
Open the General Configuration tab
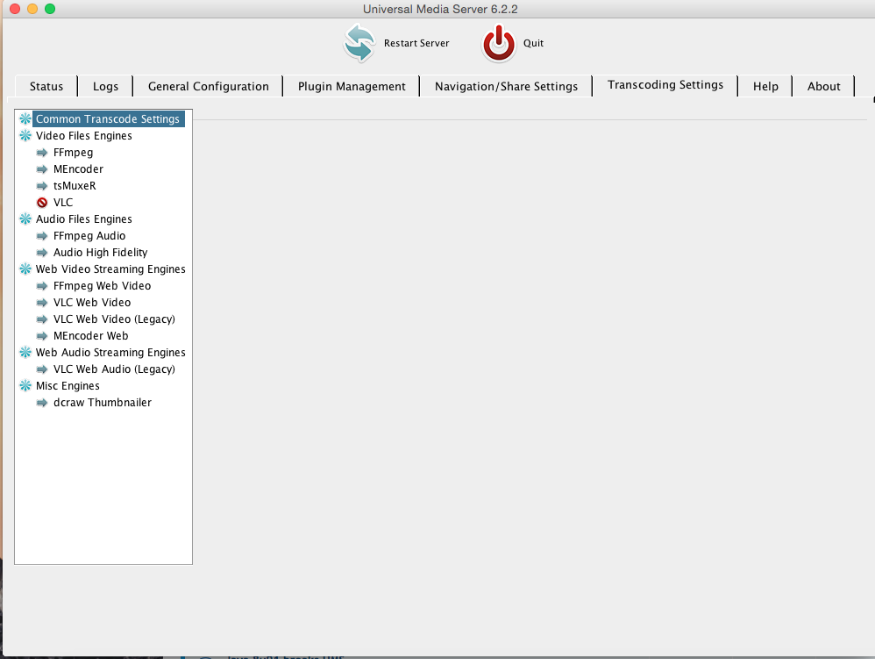(x=208, y=86)
